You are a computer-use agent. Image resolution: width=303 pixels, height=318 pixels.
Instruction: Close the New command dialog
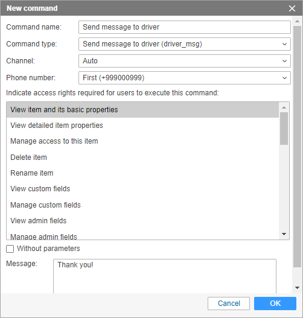(292, 8)
